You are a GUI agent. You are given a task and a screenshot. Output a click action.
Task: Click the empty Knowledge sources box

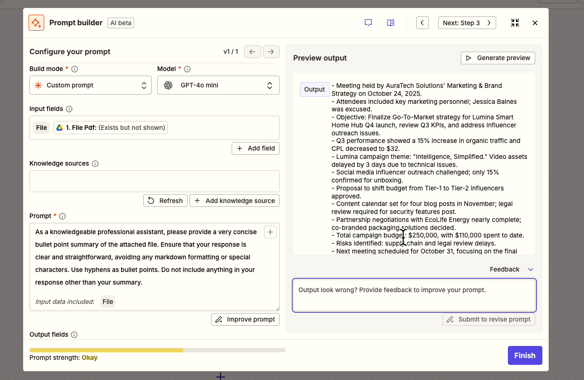154,181
